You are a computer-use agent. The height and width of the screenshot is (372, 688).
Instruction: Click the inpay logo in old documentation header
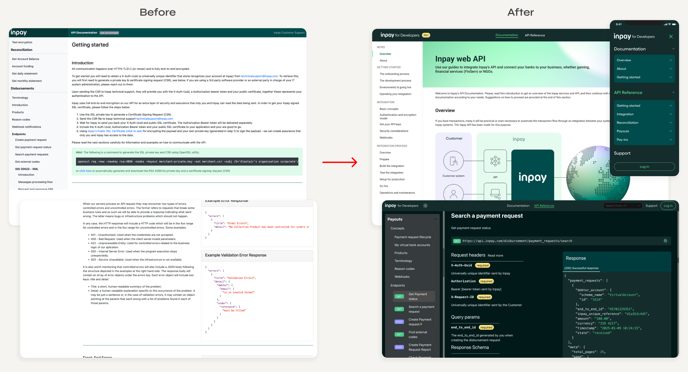pos(18,32)
